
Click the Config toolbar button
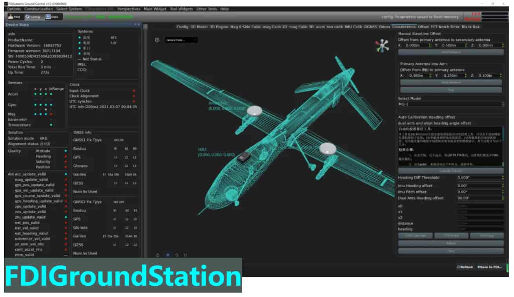pyautogui.click(x=33, y=17)
